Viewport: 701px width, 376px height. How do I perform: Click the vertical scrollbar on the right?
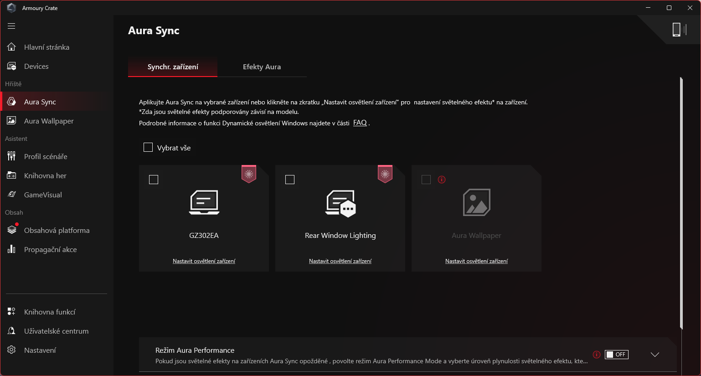click(681, 203)
